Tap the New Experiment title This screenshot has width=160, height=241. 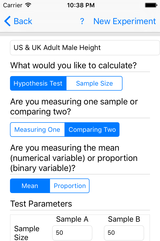pyautogui.click(x=124, y=21)
